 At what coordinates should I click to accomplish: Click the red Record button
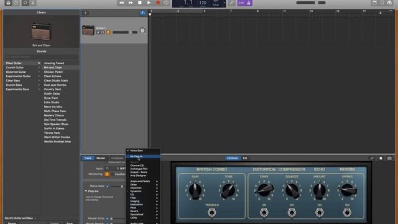pos(157,2)
